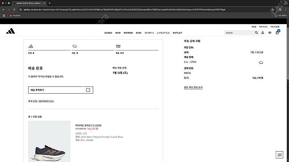
Task: Open the 모든 세부 정보 보기 link
Action: (193, 87)
